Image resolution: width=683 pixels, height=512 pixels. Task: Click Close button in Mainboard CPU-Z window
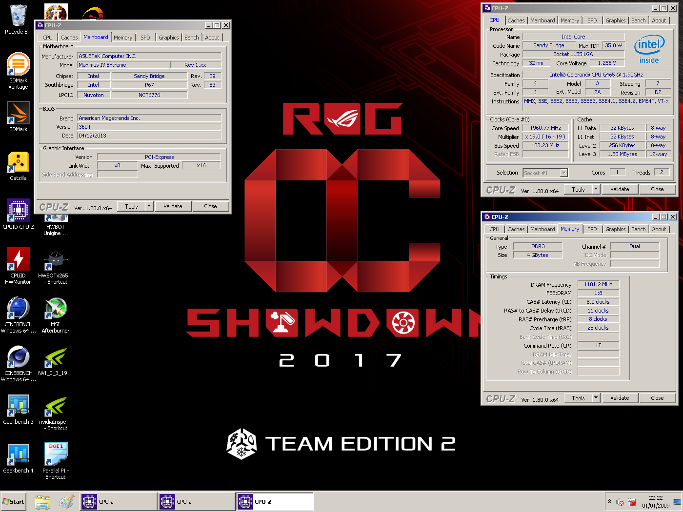click(211, 207)
